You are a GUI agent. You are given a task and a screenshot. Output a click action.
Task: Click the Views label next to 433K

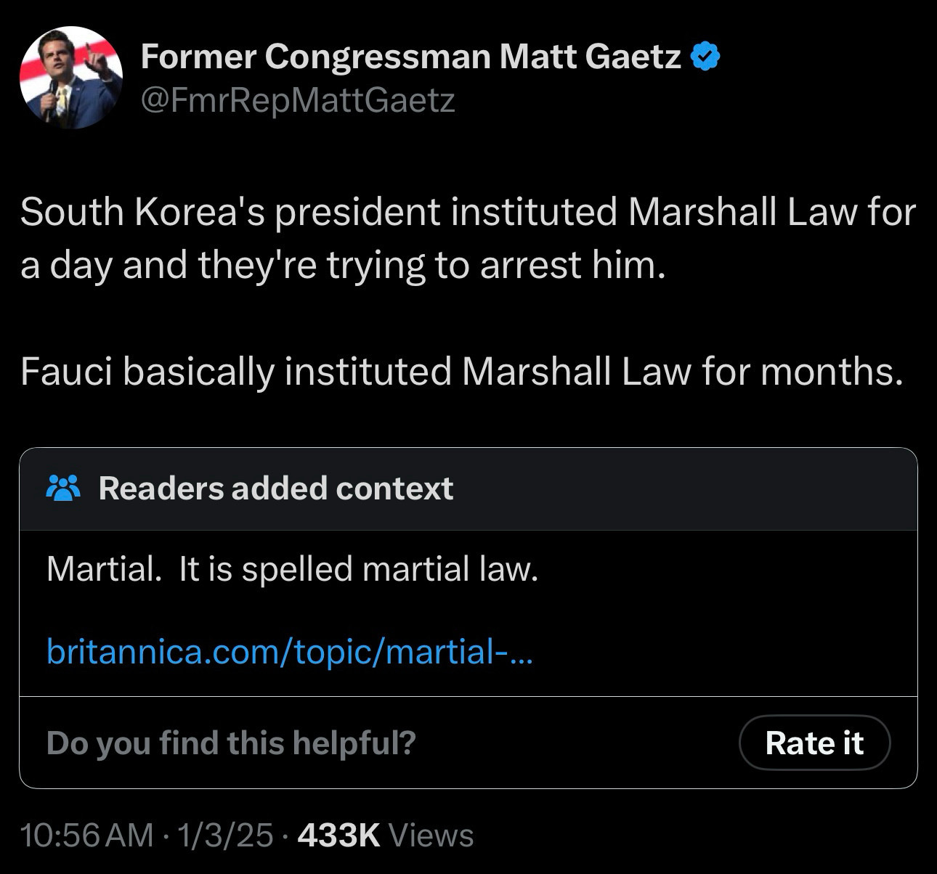click(431, 835)
